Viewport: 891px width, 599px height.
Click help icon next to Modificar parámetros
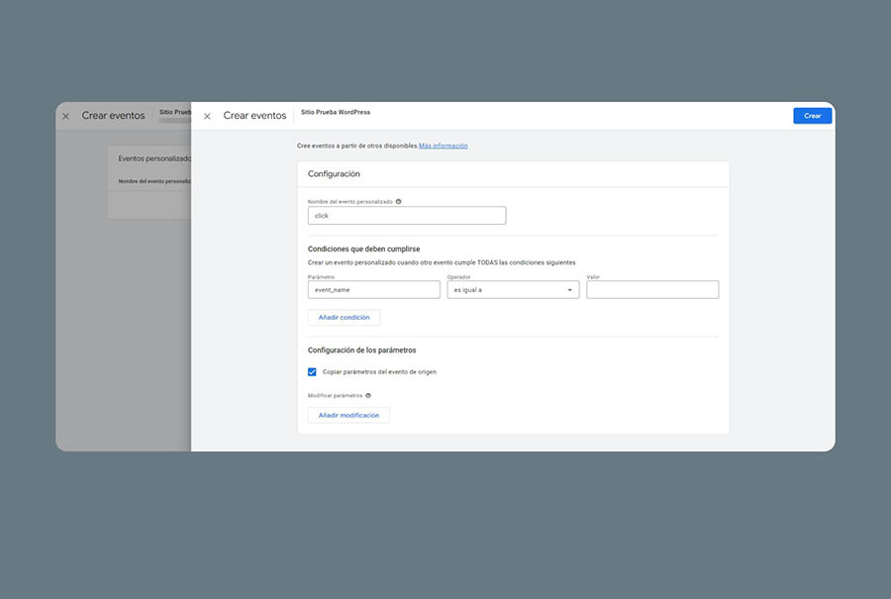coord(368,395)
